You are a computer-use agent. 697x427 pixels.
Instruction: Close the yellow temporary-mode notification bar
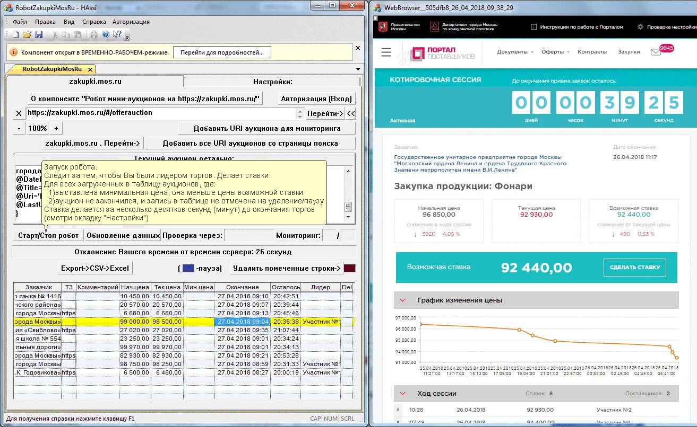click(x=358, y=48)
